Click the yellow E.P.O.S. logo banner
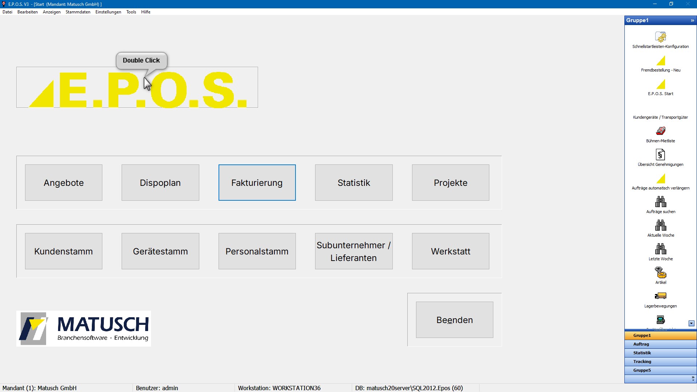 pos(137,87)
